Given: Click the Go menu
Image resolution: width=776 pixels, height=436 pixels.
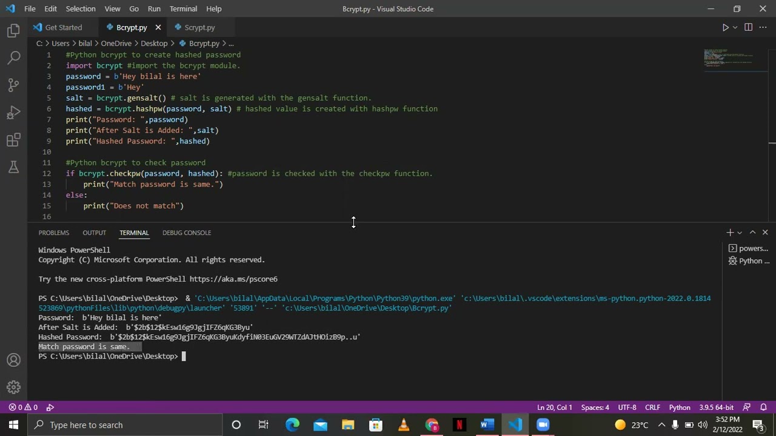Looking at the screenshot, I should (134, 8).
